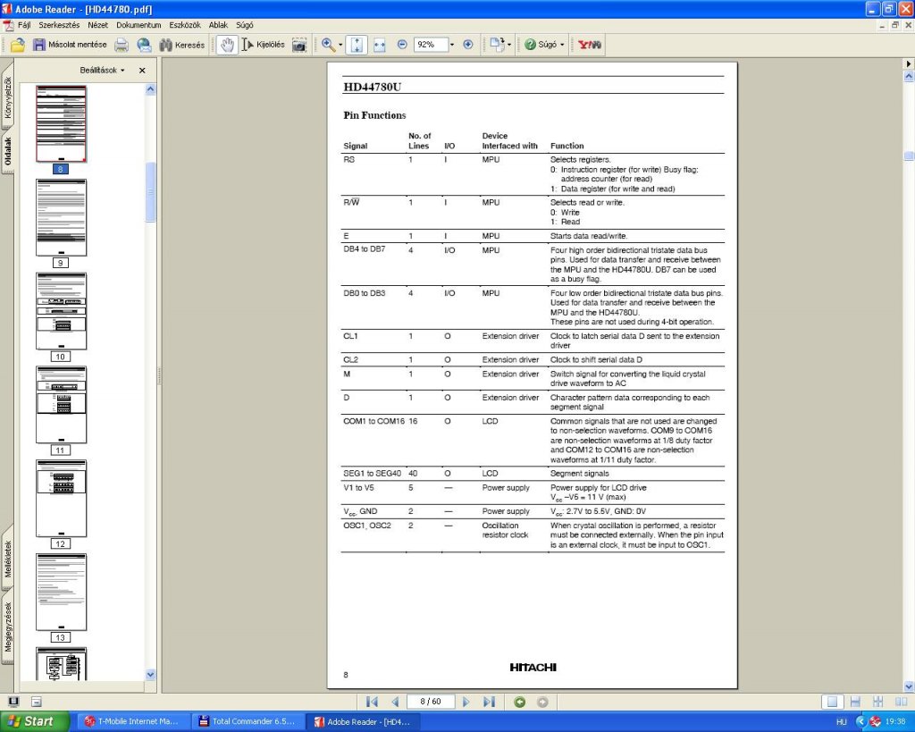Click the zoom out minus button
915x732 pixels.
(402, 45)
